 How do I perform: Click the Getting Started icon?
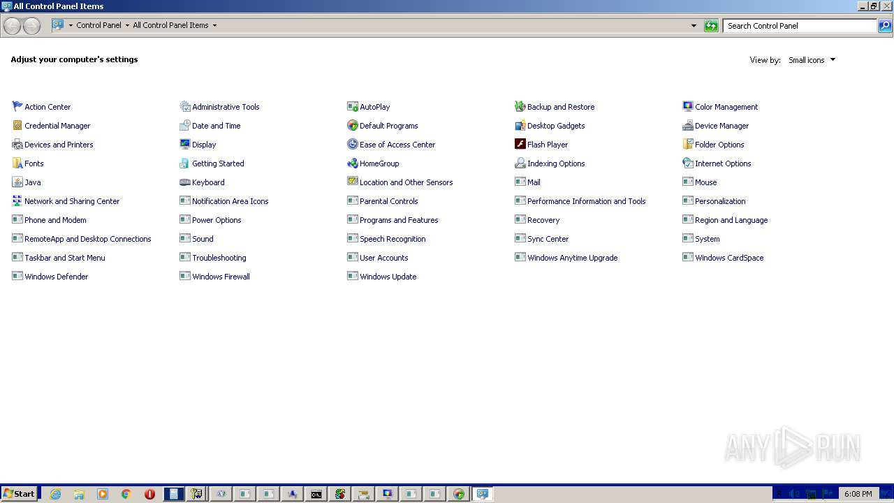185,163
